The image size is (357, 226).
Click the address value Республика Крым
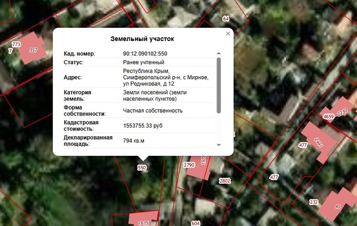[165, 77]
